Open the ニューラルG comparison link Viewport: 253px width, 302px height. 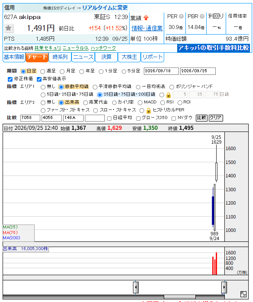point(75,48)
